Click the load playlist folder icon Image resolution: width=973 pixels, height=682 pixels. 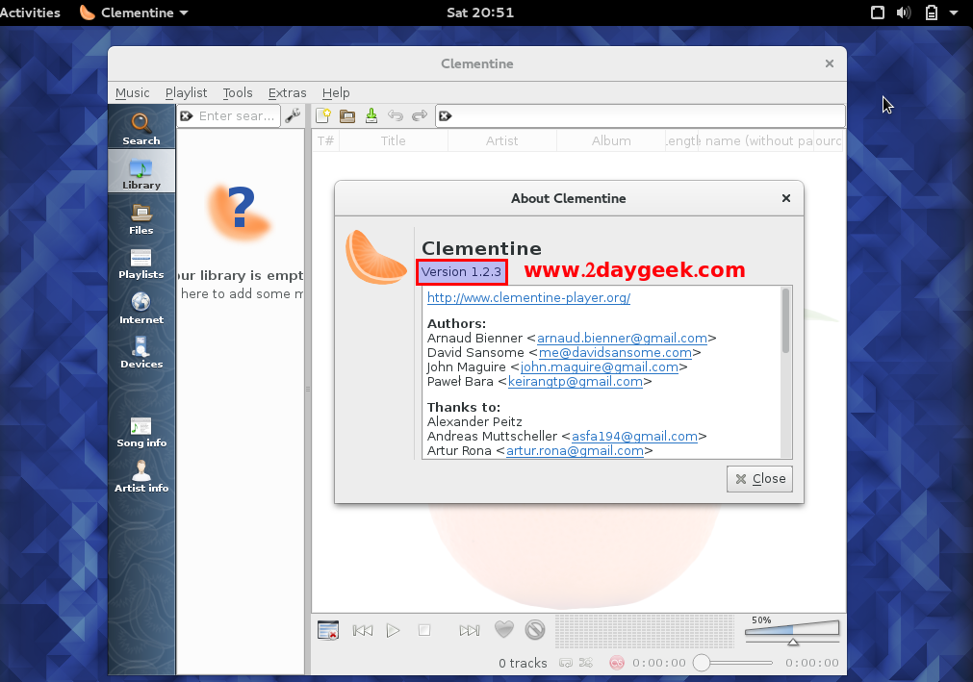347,116
